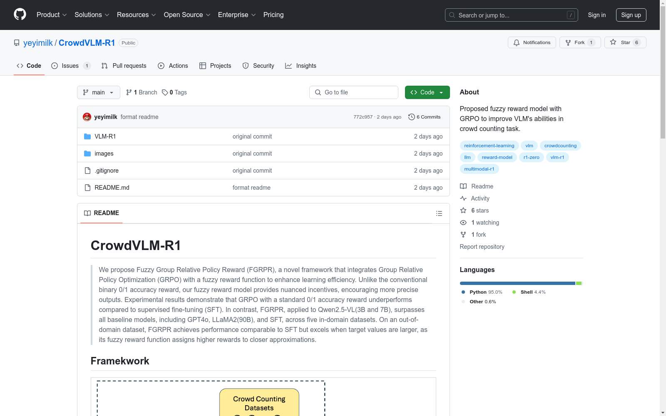Open the images folder
Screen dimensions: 666x416
pyautogui.click(x=104, y=154)
